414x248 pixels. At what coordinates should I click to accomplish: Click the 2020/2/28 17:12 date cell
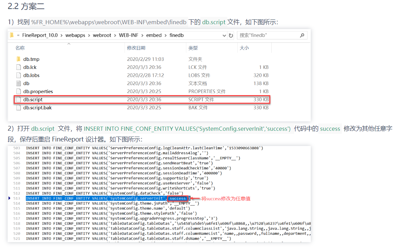(x=146, y=75)
